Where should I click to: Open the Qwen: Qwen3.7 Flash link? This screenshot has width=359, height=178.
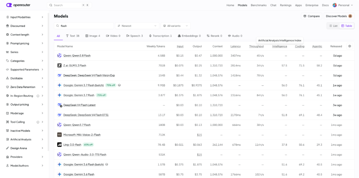click(77, 125)
